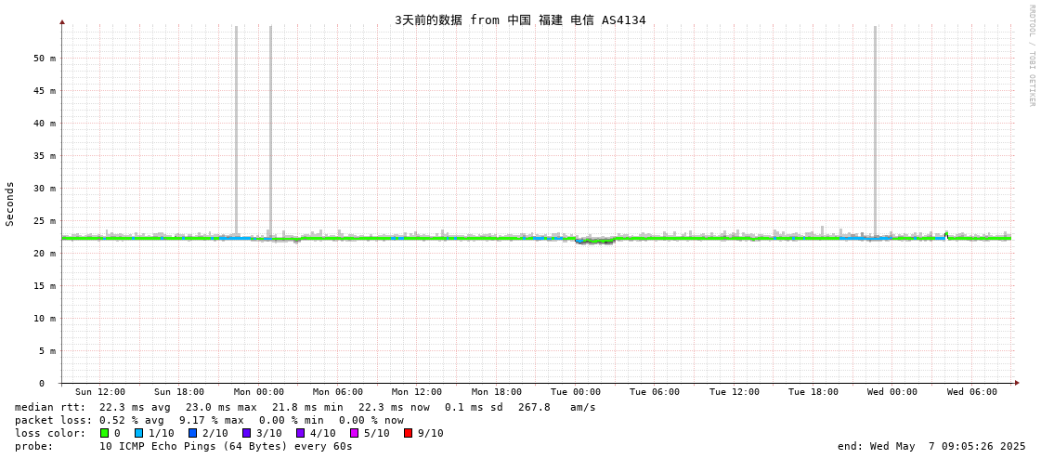Click the 'Mon 12:00' time axis label
Screen dimensions: 1041x459
(x=417, y=392)
